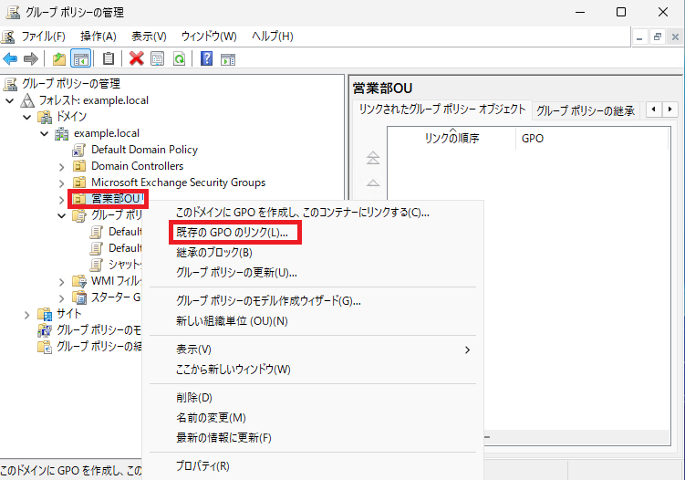Click the ドメイン folder icon
Image resolution: width=685 pixels, height=480 pixels.
pos(44,117)
